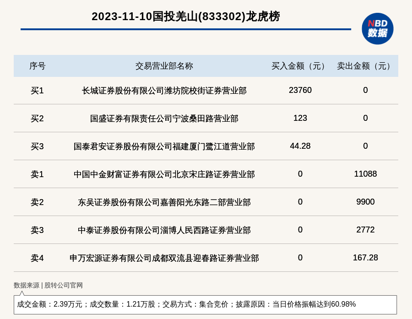Click the sell amount 0 in the 买1 row
The width and height of the screenshot is (412, 319).
point(365,90)
